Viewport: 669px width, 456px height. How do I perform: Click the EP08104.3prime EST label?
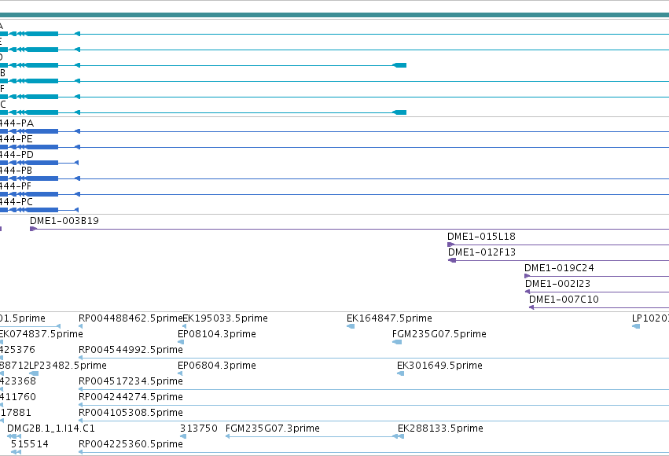tap(217, 334)
